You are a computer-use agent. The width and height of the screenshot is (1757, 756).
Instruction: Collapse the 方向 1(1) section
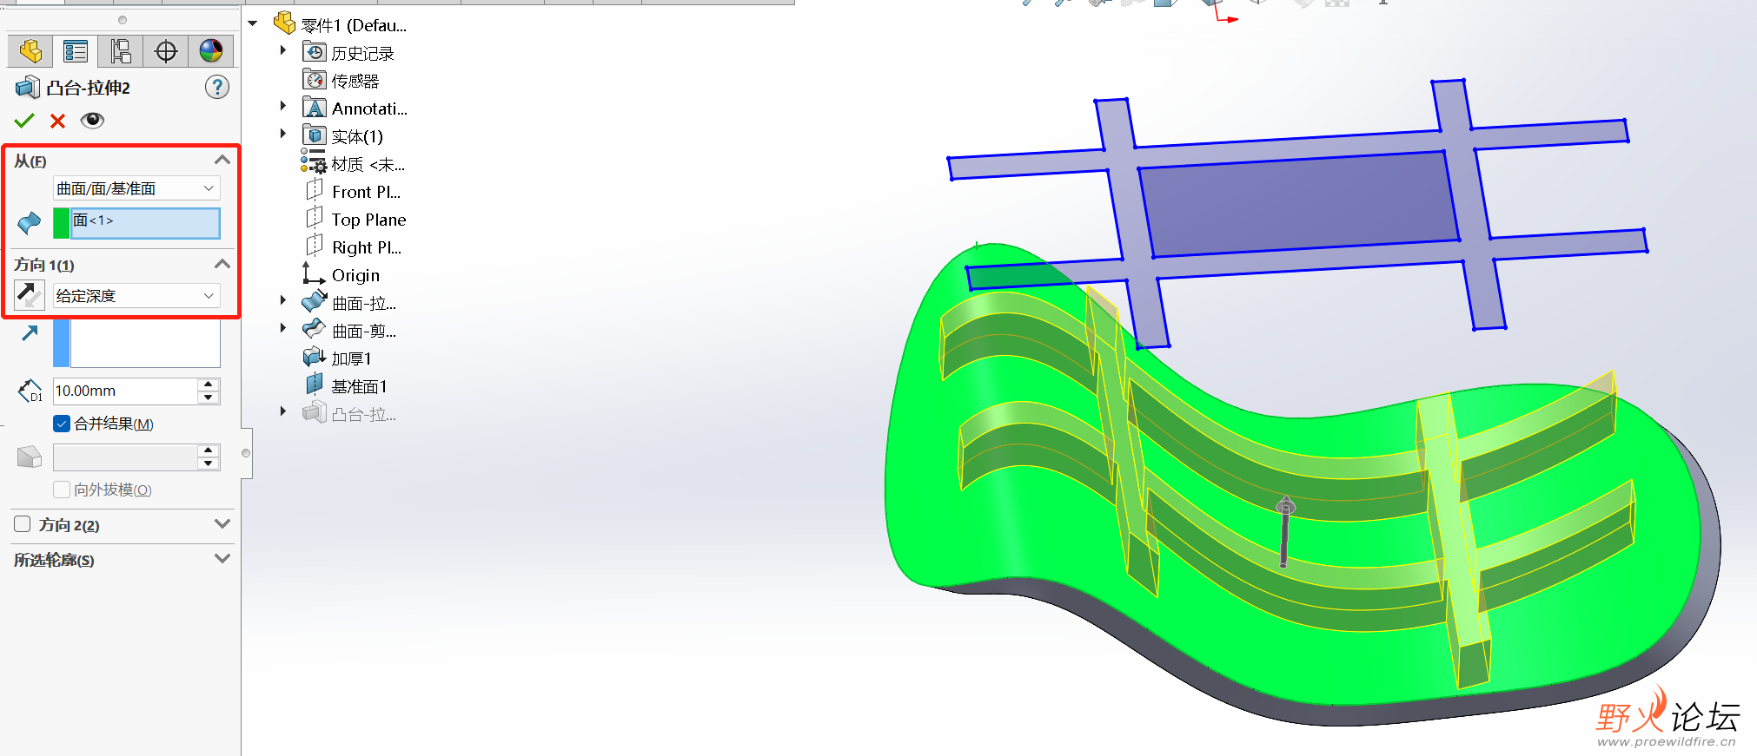(x=222, y=264)
